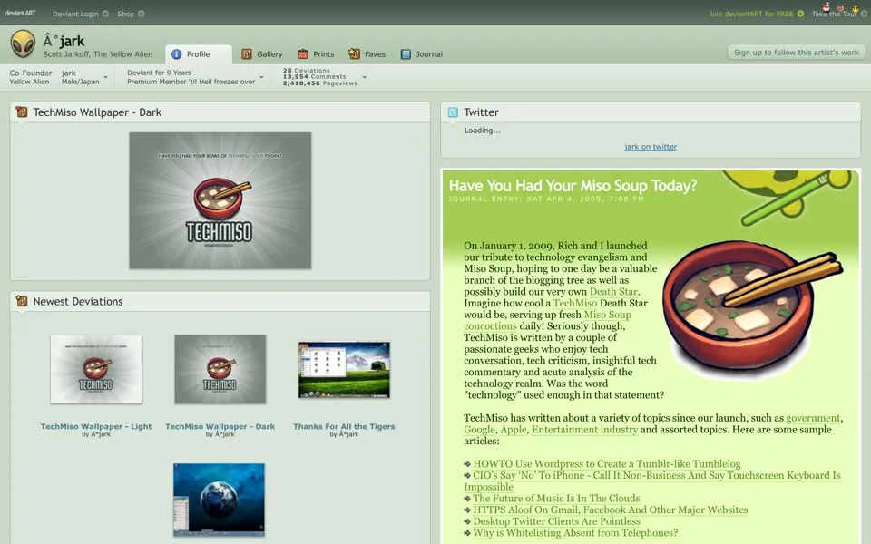Open the government link in journal text

(813, 418)
